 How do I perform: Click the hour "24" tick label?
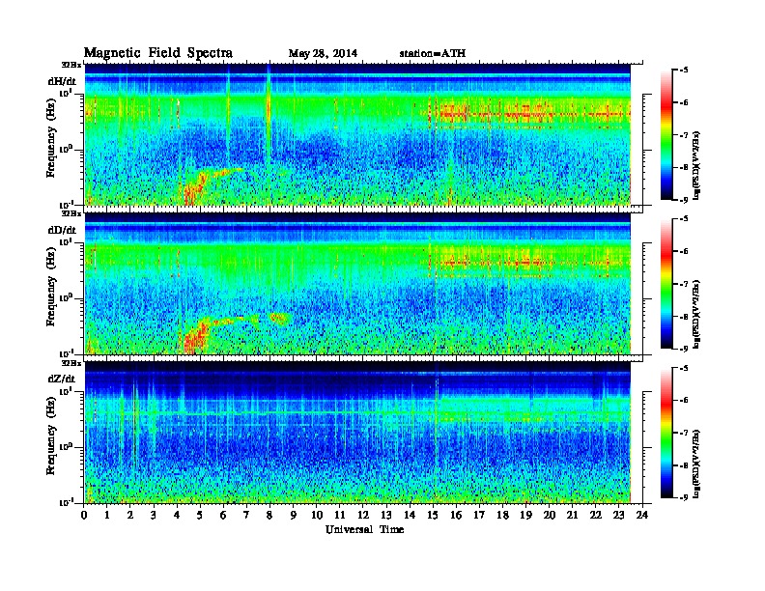pos(642,516)
